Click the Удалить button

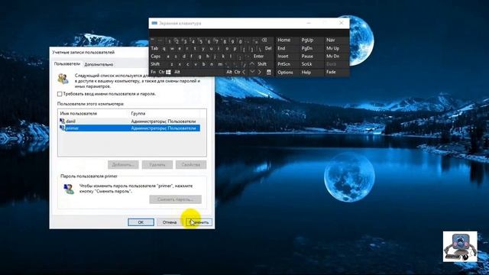[157, 165]
